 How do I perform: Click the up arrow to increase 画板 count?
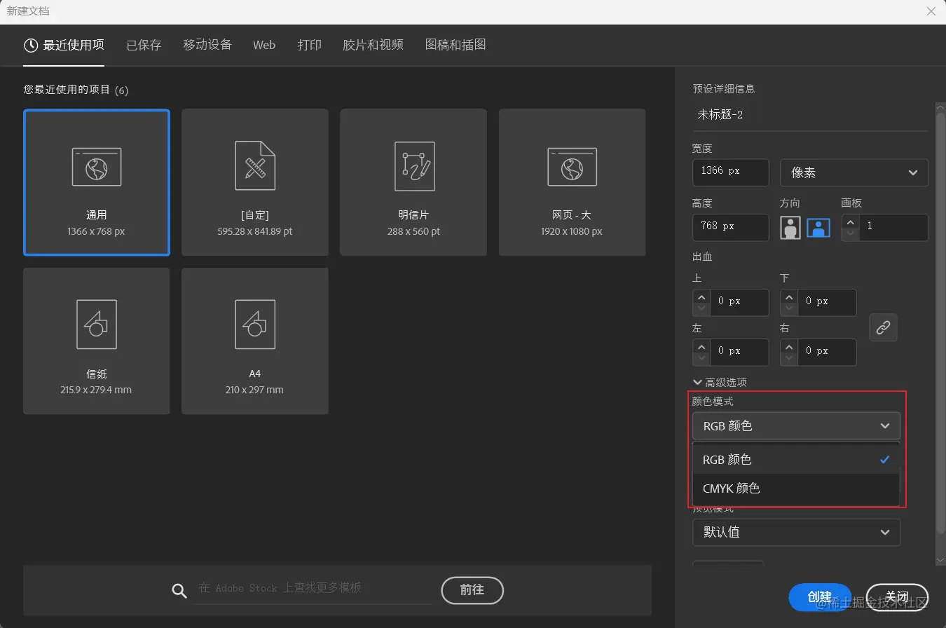point(849,222)
